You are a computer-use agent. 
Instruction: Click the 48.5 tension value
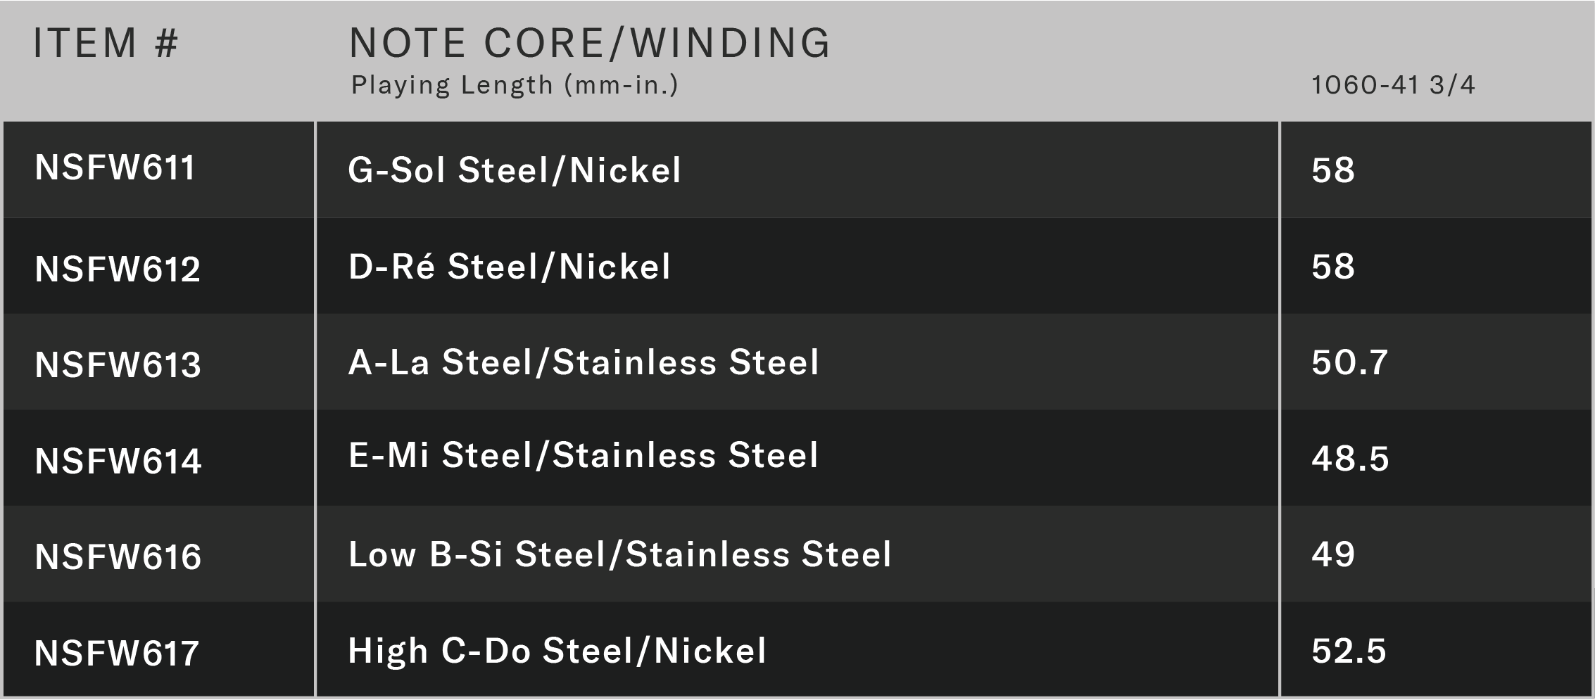[1350, 459]
